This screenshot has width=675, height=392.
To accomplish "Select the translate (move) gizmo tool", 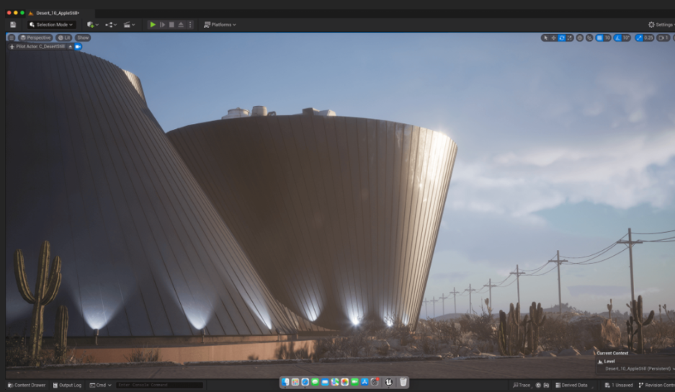I will 553,37.
